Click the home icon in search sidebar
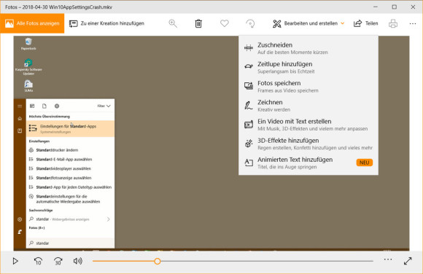The image size is (423, 274). coord(20,118)
